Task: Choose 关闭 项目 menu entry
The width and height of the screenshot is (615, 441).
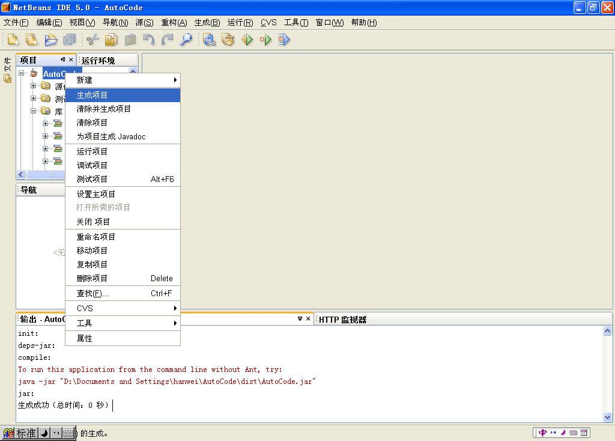Action: [x=123, y=222]
